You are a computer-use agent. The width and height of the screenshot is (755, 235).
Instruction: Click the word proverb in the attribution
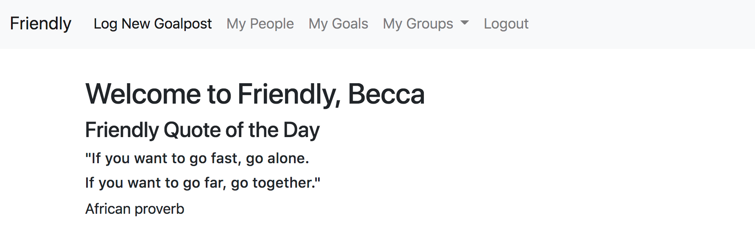[159, 209]
